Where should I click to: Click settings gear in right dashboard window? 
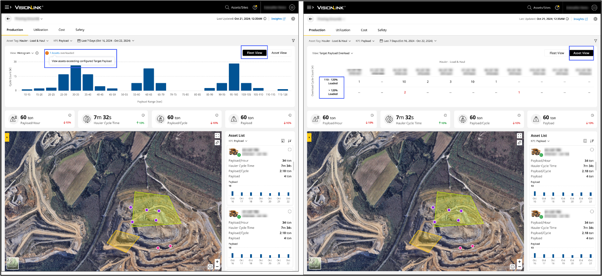595,19
